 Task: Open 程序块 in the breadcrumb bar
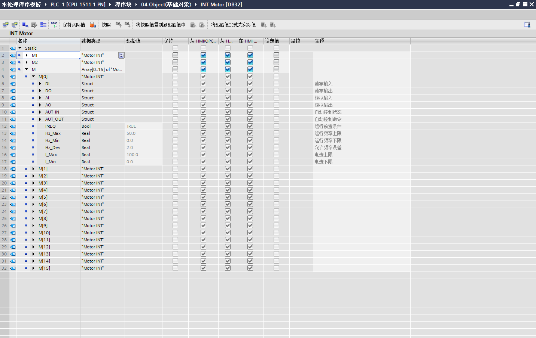click(123, 4)
